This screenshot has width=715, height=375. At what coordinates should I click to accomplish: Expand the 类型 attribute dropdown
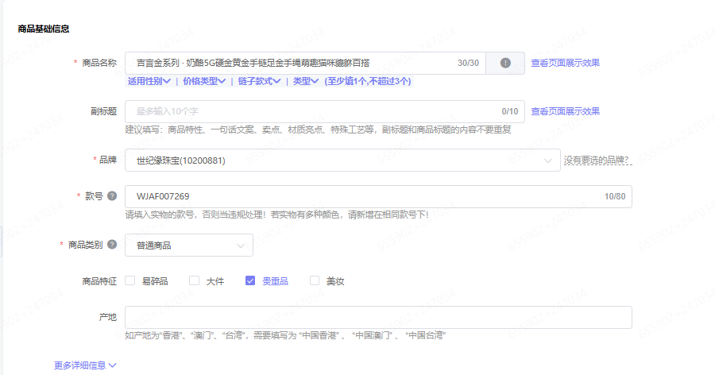click(x=305, y=81)
